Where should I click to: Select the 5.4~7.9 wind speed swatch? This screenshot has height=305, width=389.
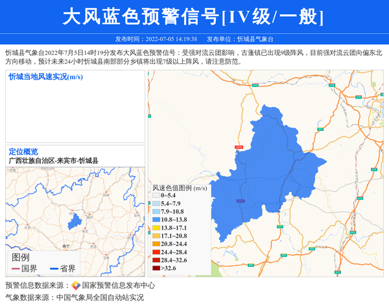point(156,203)
